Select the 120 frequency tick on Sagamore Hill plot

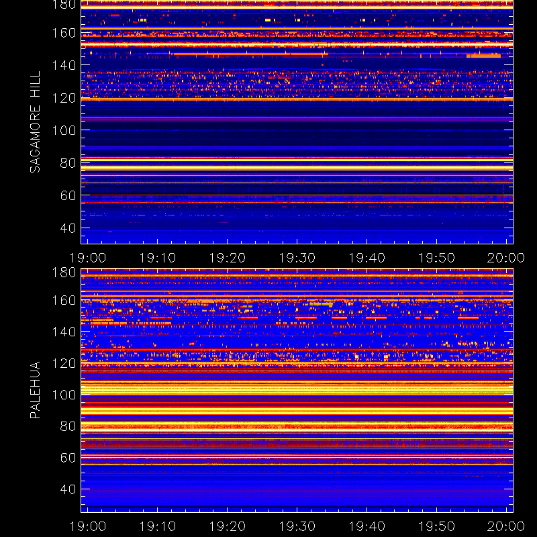pyautogui.click(x=64, y=98)
